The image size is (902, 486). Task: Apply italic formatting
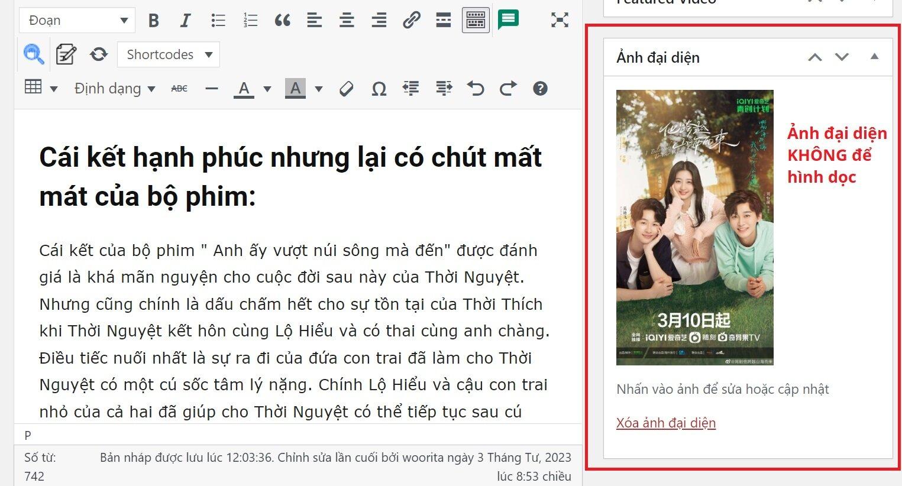pyautogui.click(x=185, y=20)
